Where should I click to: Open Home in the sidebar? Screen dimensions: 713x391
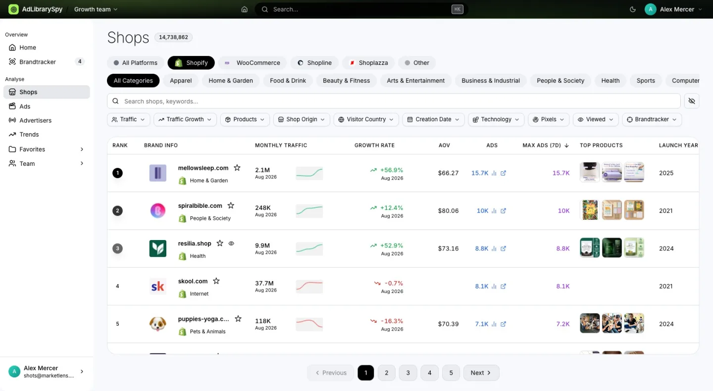pos(47,48)
